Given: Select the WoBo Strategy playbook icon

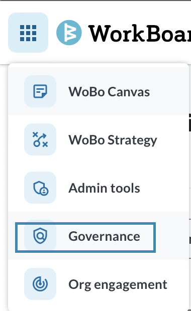Looking at the screenshot, I should pos(40,139).
